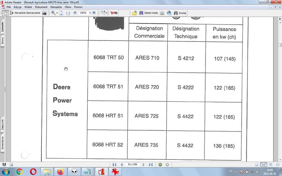
Task: Click the Email document icon
Action: 169,13
